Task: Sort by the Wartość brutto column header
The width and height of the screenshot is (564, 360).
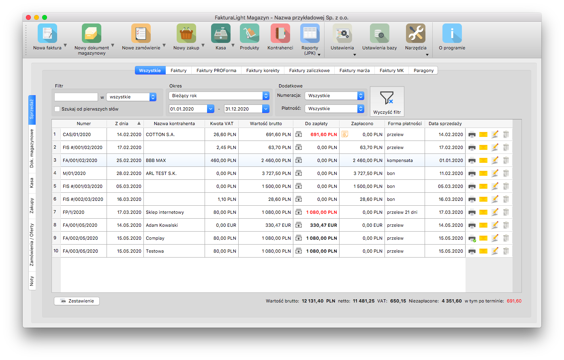Action: coord(266,124)
